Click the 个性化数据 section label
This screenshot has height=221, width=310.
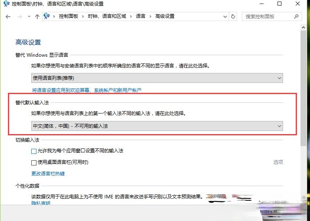(27, 186)
